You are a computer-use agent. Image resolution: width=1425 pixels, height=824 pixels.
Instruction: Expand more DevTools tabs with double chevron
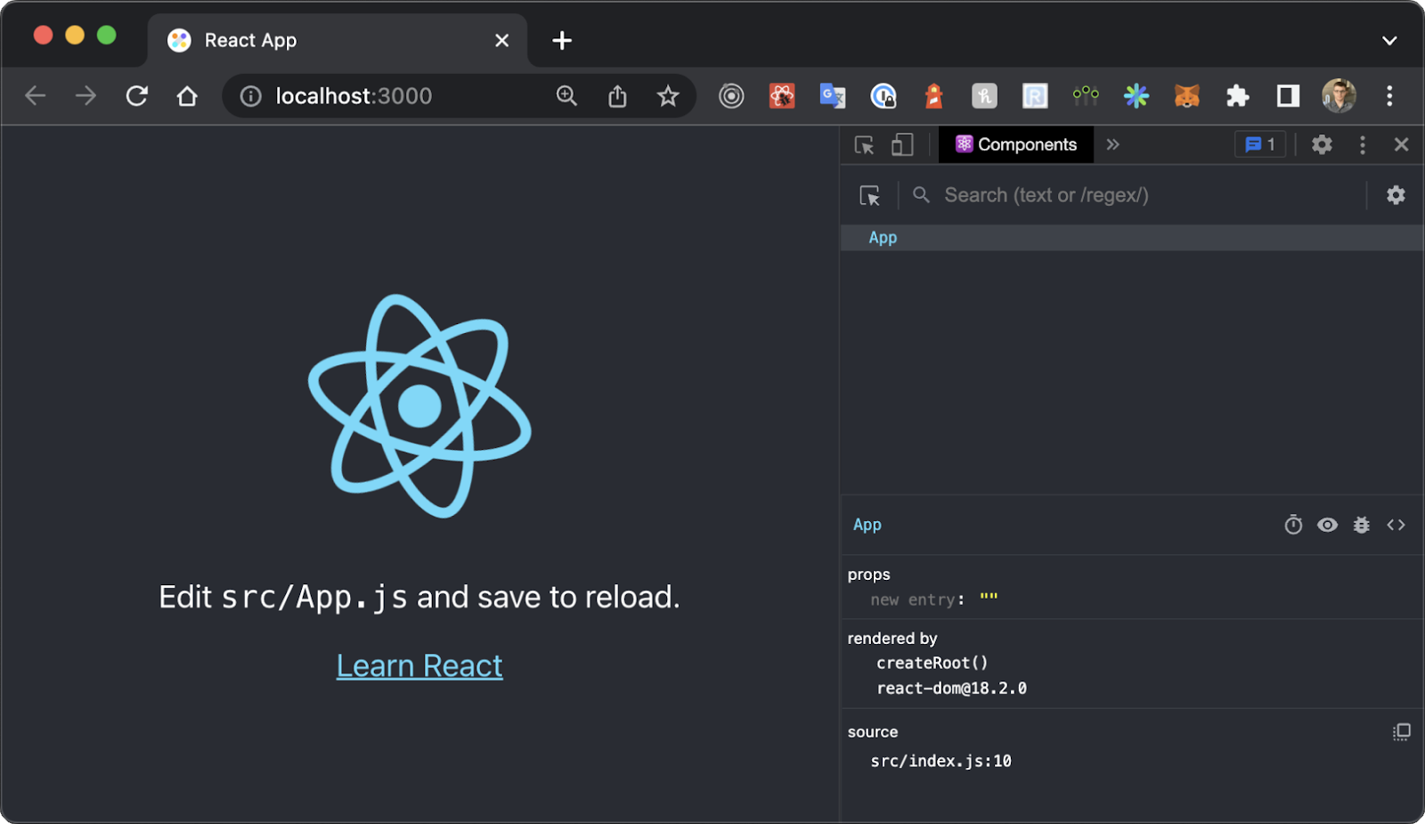(1112, 145)
